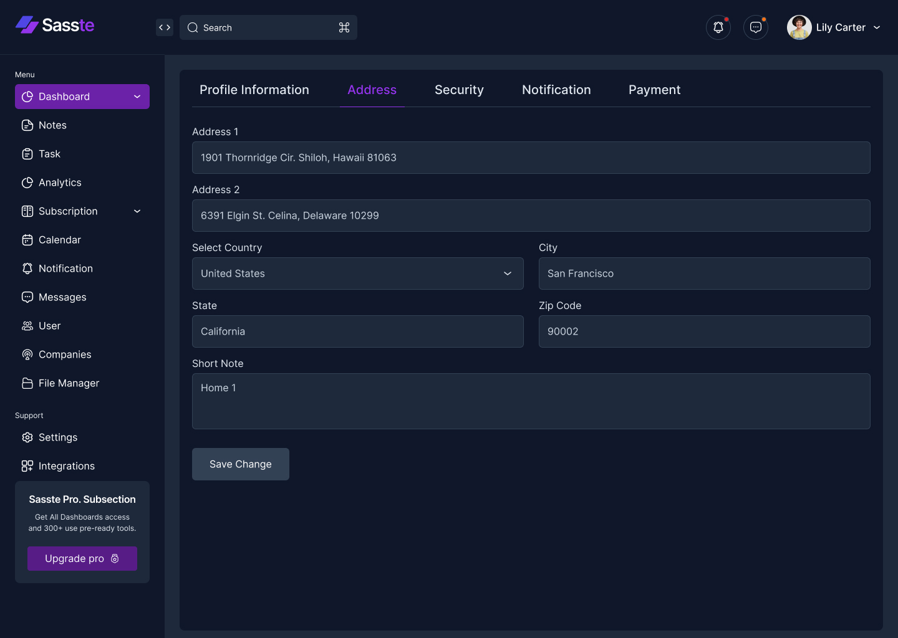Switch to the Payment tab
This screenshot has height=638, width=898.
coord(654,90)
